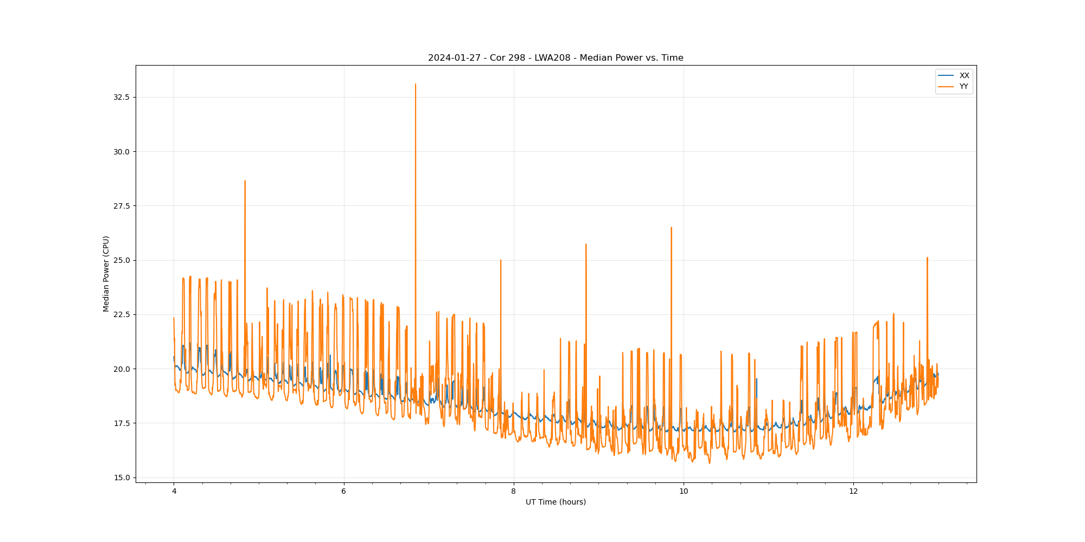Click the XX legend label
The image size is (1085, 542).
964,76
